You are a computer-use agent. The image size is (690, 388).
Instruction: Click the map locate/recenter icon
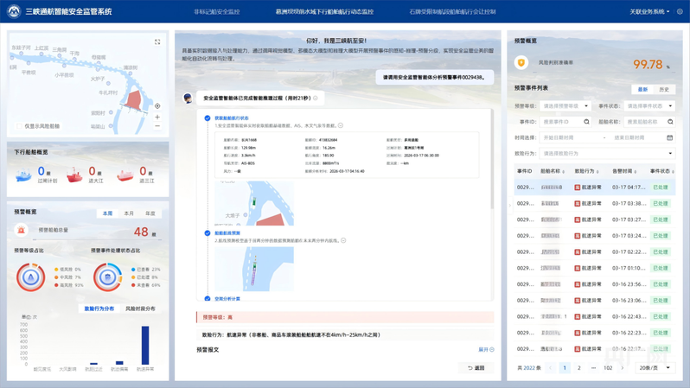(157, 106)
